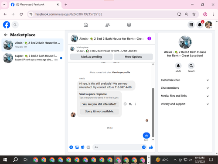
Task: Click the More Options button
Action: point(133,57)
